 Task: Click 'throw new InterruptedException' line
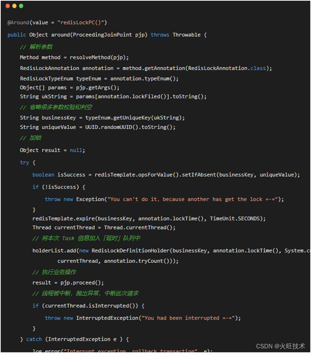pos(142,318)
